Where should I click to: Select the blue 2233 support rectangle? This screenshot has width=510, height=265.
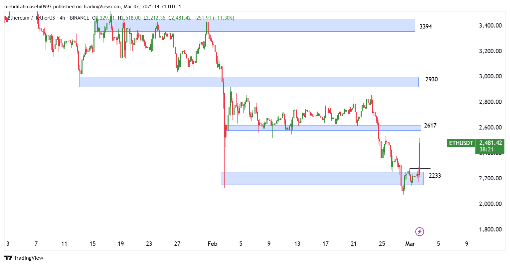tap(322, 178)
